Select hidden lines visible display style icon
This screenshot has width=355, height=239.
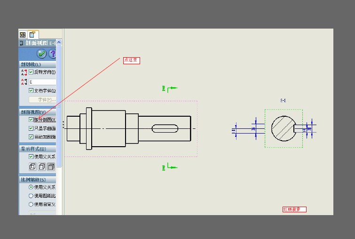coord(42,166)
